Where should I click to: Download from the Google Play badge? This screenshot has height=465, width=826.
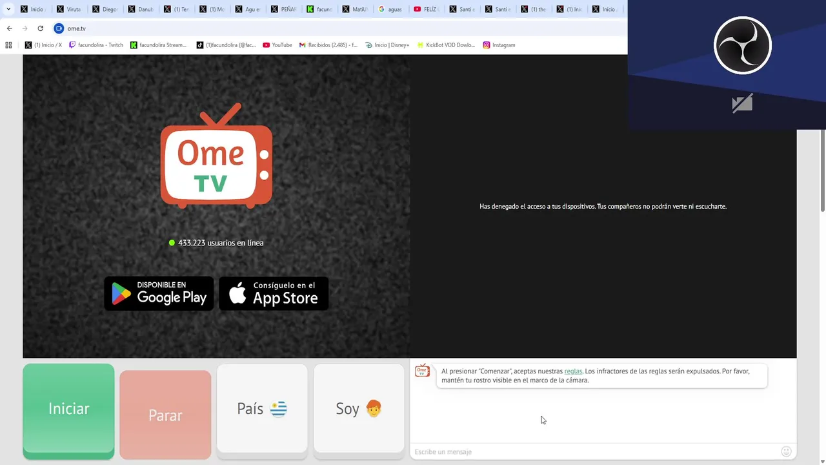pos(159,294)
